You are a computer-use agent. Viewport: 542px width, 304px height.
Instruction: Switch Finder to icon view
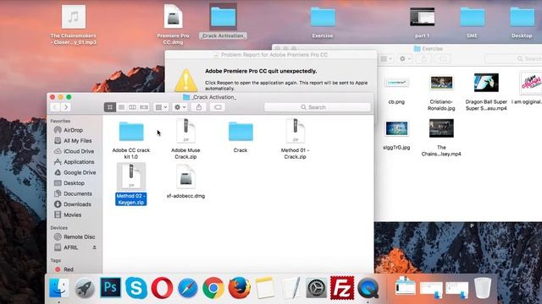tap(110, 107)
